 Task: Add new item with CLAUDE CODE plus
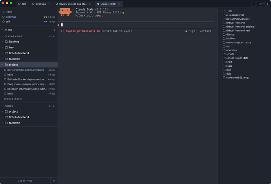[53, 36]
